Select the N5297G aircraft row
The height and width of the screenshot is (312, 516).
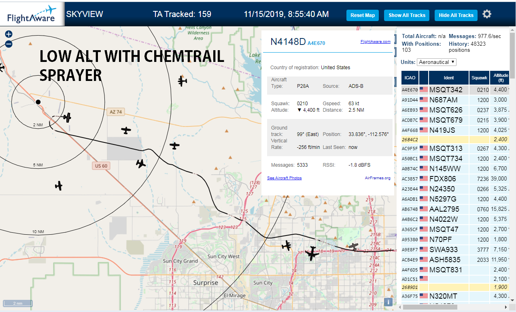[x=455, y=199]
